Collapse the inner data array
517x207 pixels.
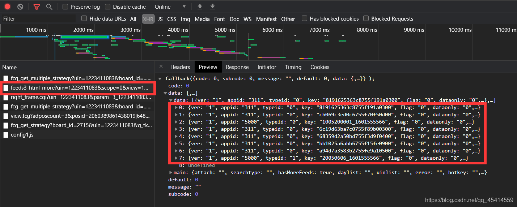tap(170, 100)
